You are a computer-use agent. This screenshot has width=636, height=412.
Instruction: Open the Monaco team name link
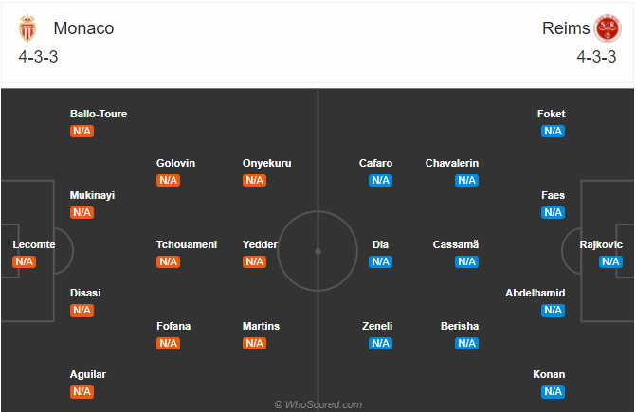pyautogui.click(x=83, y=28)
